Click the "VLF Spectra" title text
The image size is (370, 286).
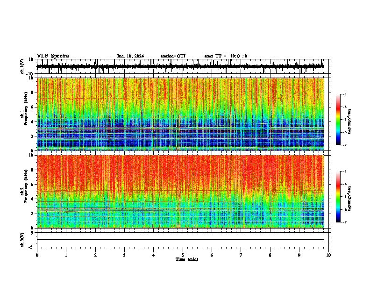pyautogui.click(x=53, y=56)
